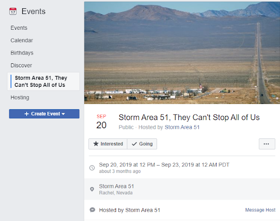Click the clock icon beside event time
The image size is (280, 221).
click(92, 168)
